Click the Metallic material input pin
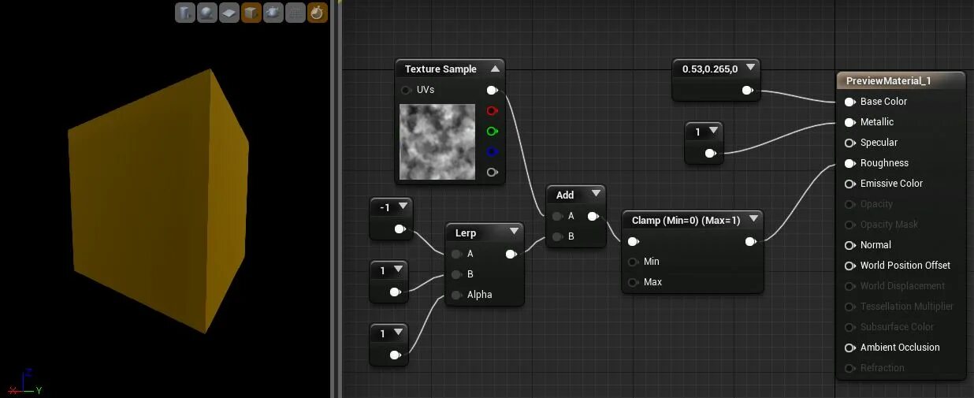Screen dimensions: 974x398 click(x=850, y=122)
